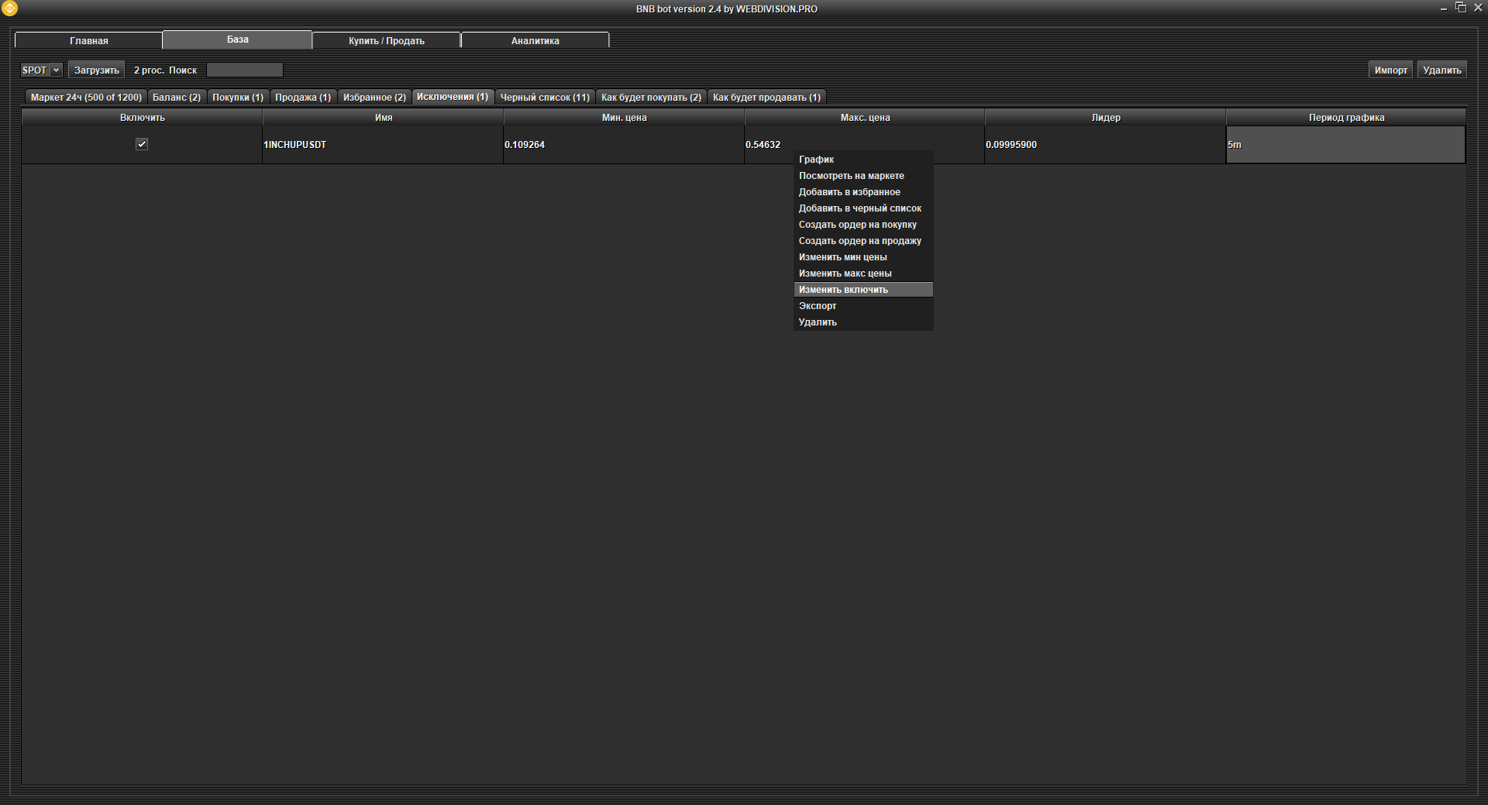1488x805 pixels.
Task: Restore the window using title bar icon
Action: 1460,8
